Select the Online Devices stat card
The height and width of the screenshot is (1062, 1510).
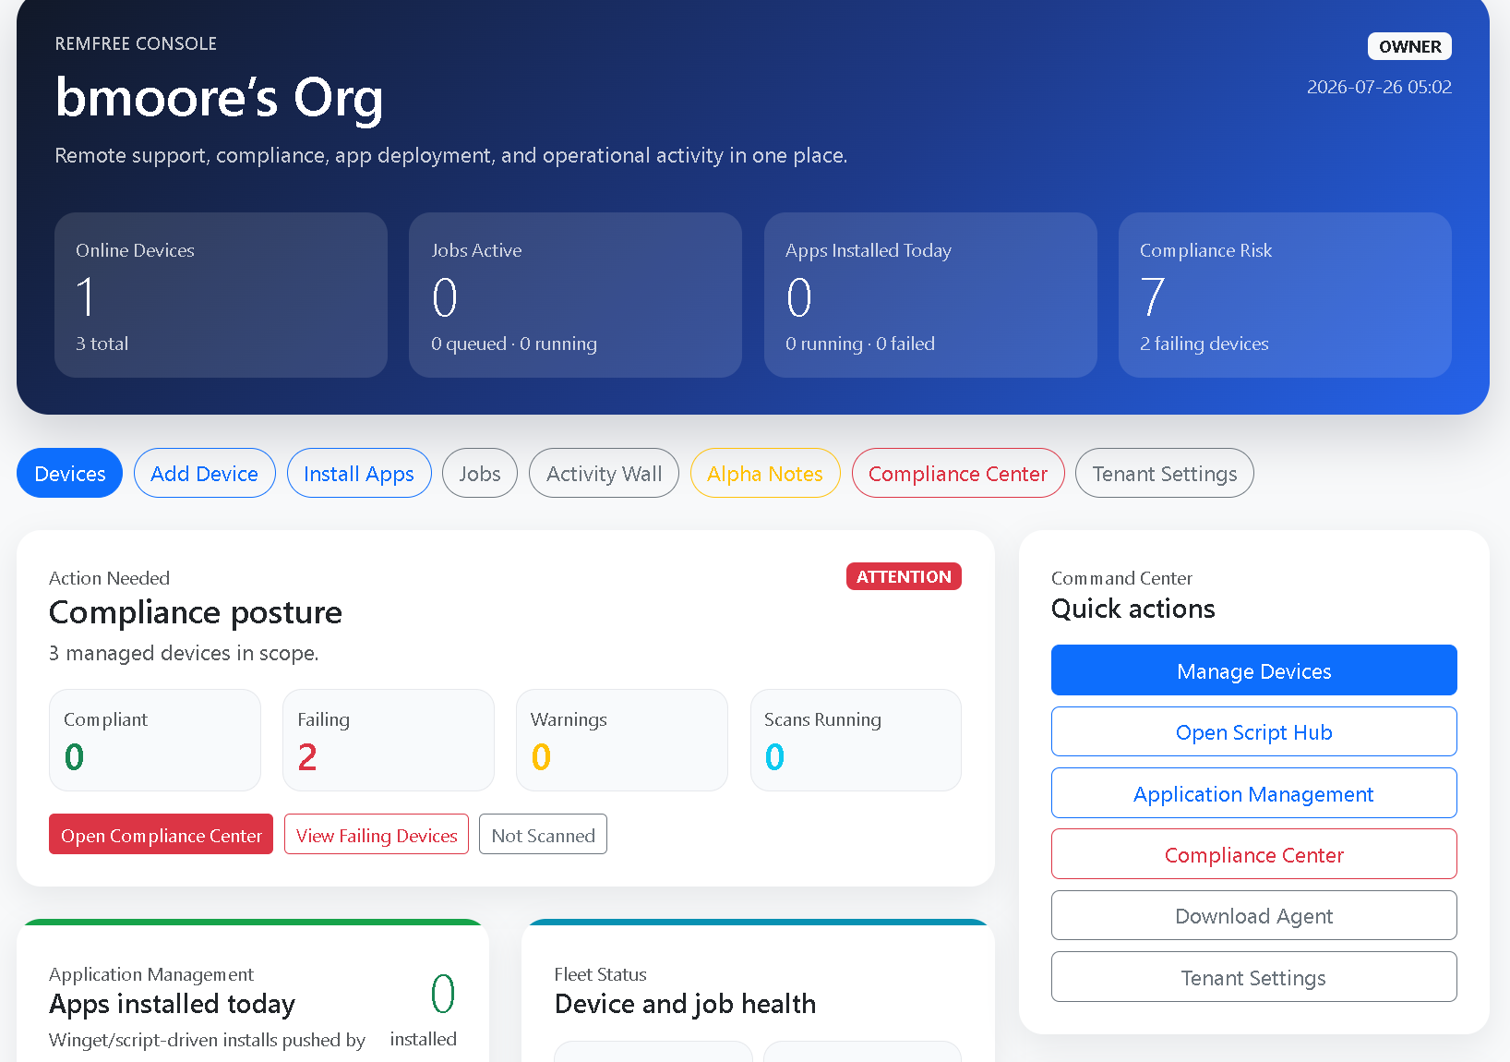pyautogui.click(x=221, y=295)
